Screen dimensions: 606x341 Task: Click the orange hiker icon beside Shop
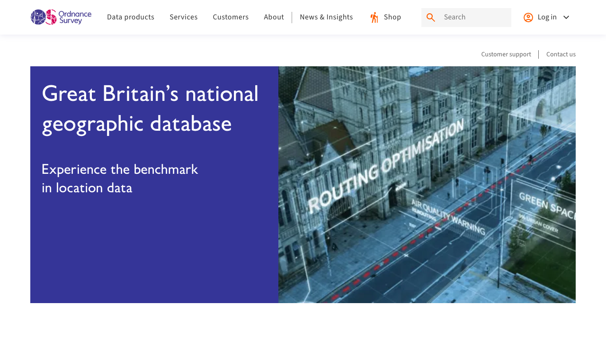[374, 18]
